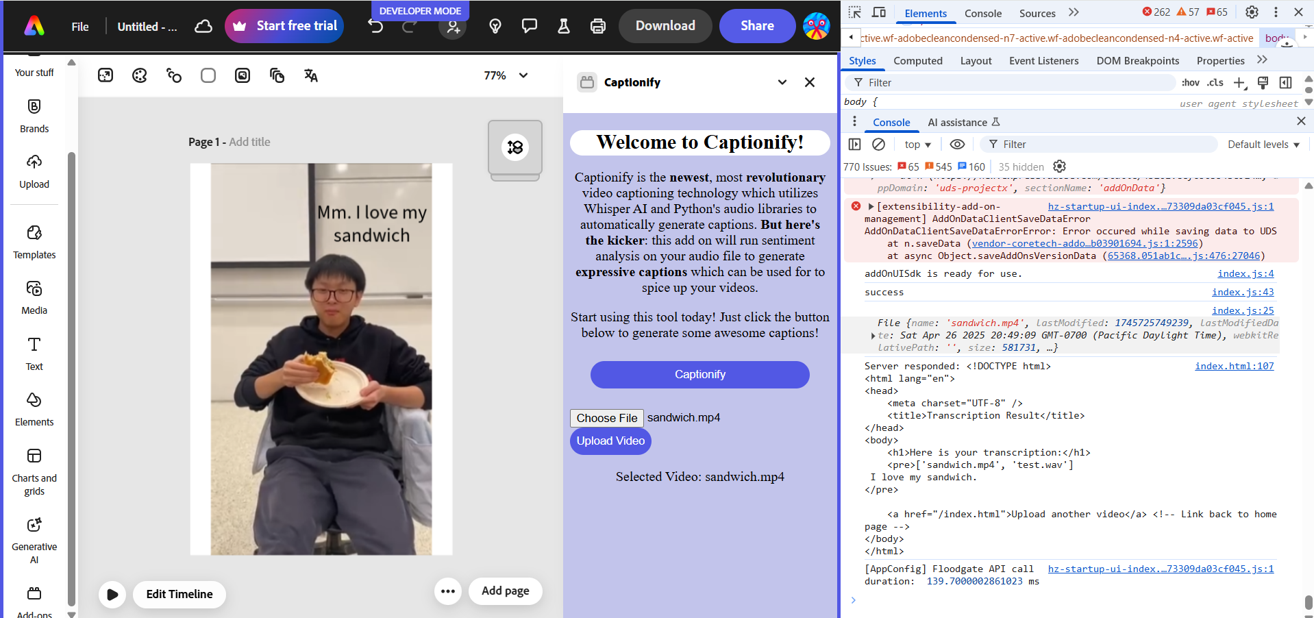Screen dimensions: 1314x618
Task: Click the Download button
Action: (665, 26)
